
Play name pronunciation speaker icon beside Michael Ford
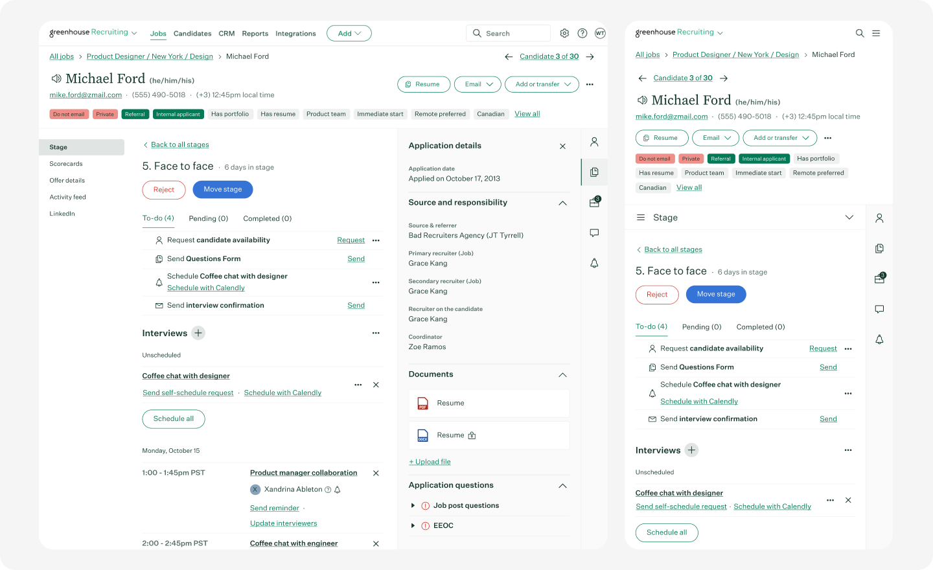56,78
